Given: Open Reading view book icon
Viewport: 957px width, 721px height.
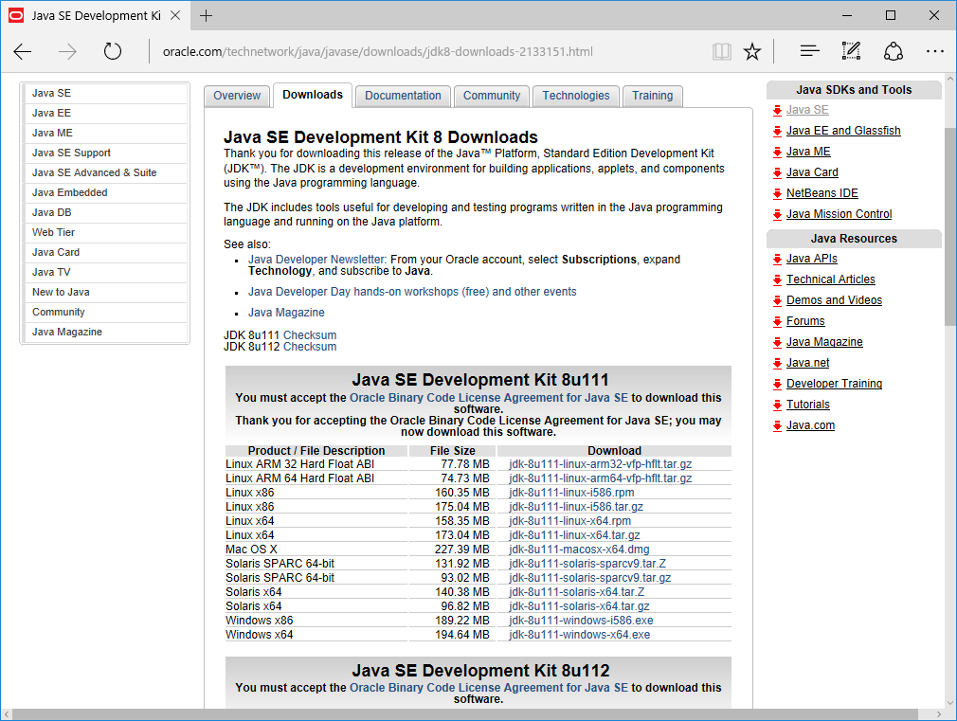Looking at the screenshot, I should (722, 51).
